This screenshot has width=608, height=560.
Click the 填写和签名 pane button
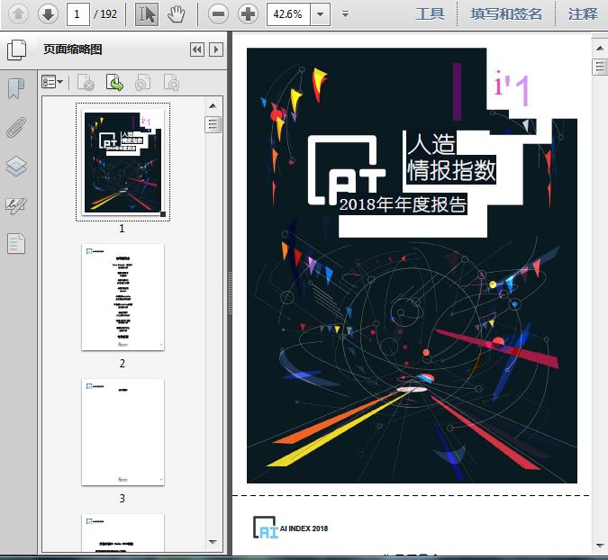pos(506,14)
